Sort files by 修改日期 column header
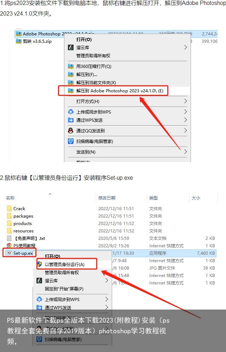 click(x=107, y=198)
